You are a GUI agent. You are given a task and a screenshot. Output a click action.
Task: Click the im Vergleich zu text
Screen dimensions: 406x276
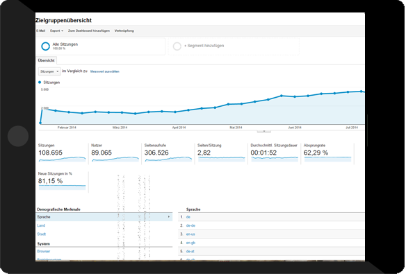click(x=74, y=71)
